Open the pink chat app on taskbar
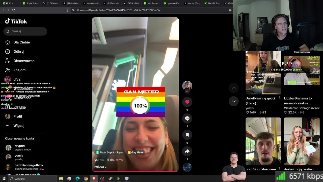The height and width of the screenshot is (182, 323). pyautogui.click(x=111, y=179)
